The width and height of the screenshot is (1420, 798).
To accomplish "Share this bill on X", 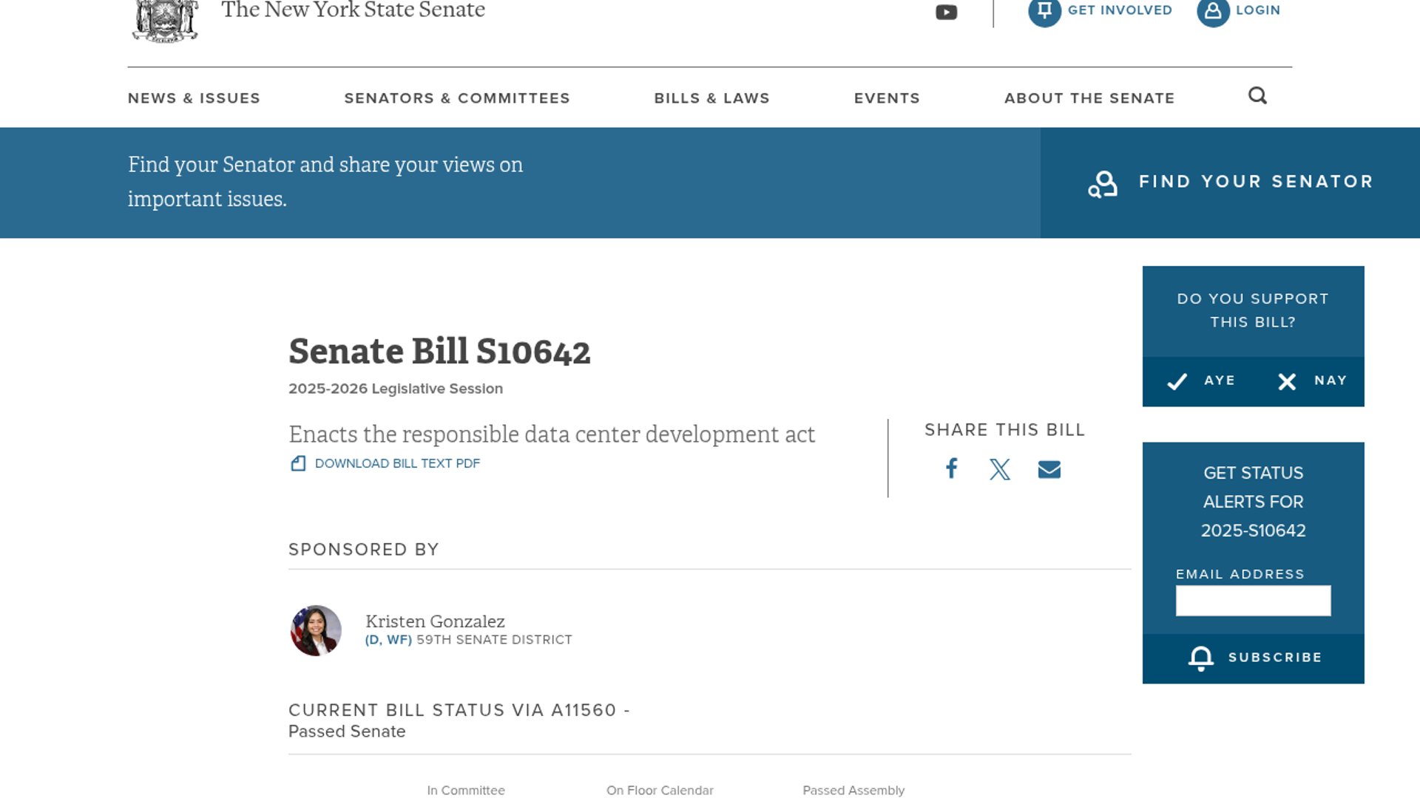I will pos(1000,469).
